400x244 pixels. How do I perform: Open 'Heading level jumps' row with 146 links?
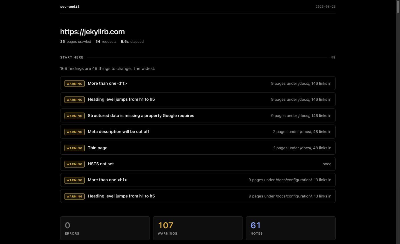pyautogui.click(x=198, y=99)
